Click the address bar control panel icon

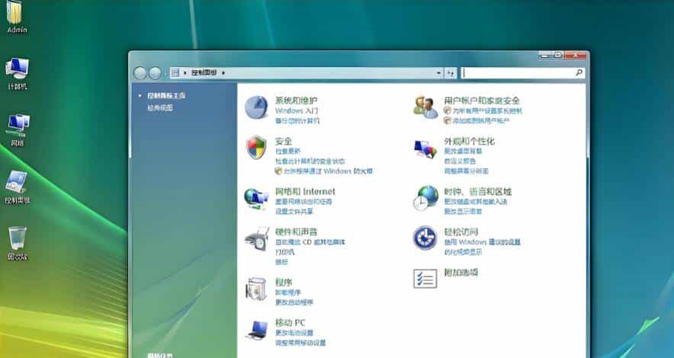pos(175,73)
